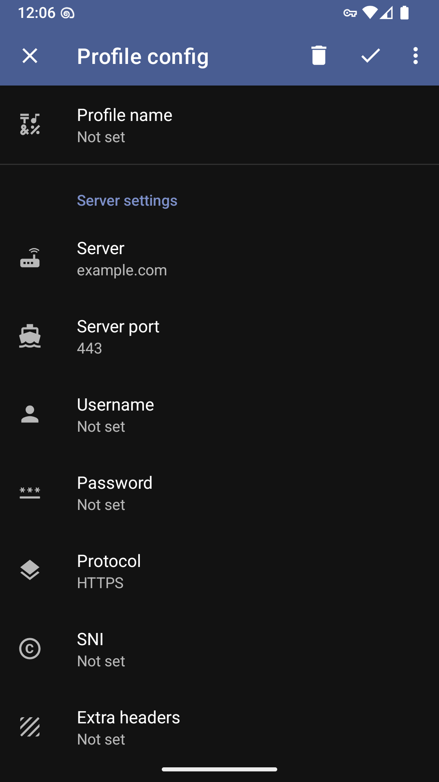Tap the layers icon beside Protocol
Viewport: 439px width, 782px height.
click(30, 570)
